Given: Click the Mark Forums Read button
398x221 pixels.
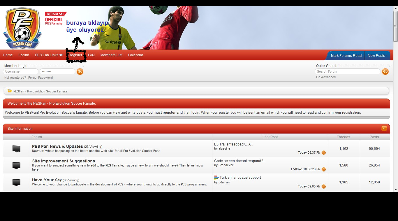Looking at the screenshot, I should point(346,56).
